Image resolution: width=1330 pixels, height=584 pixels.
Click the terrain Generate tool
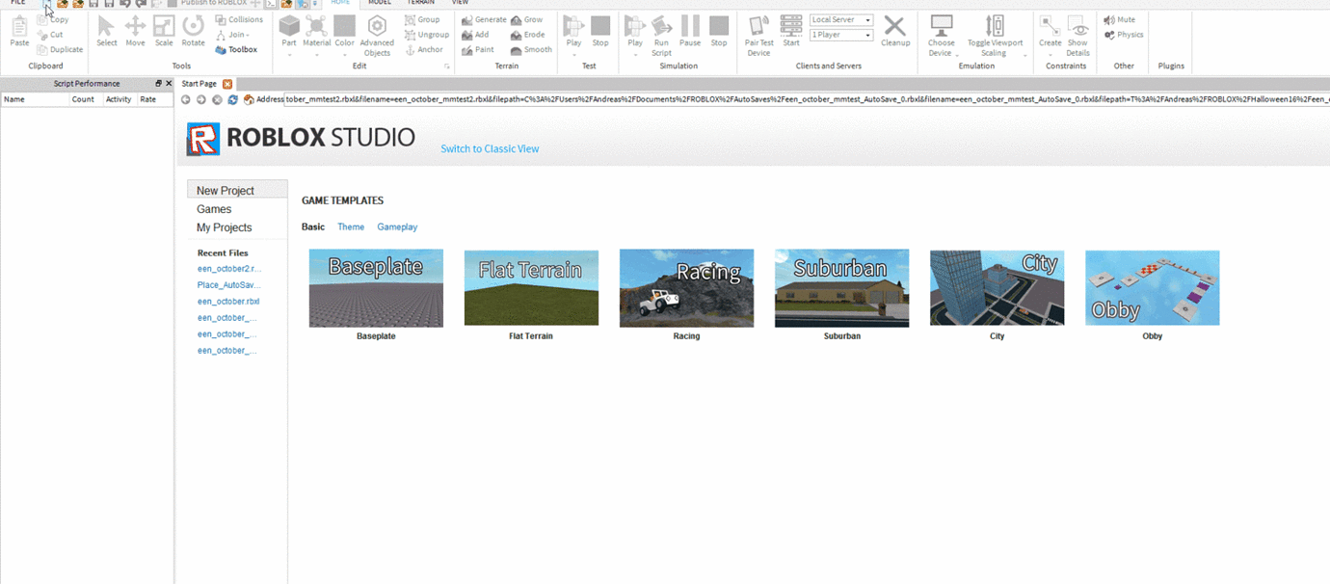[x=483, y=20]
